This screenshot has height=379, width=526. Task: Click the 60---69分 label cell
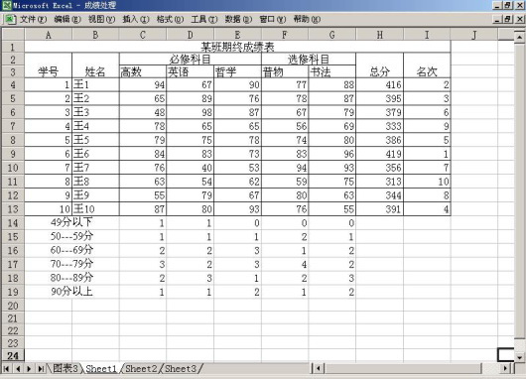71,250
